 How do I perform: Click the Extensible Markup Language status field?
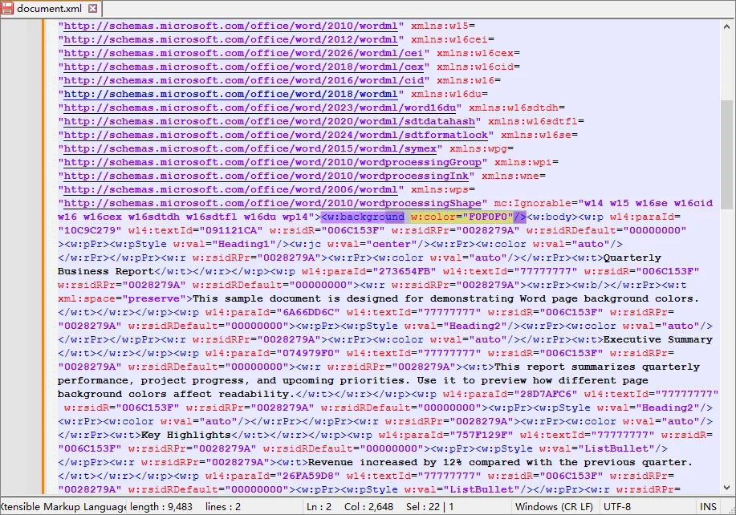point(63,506)
